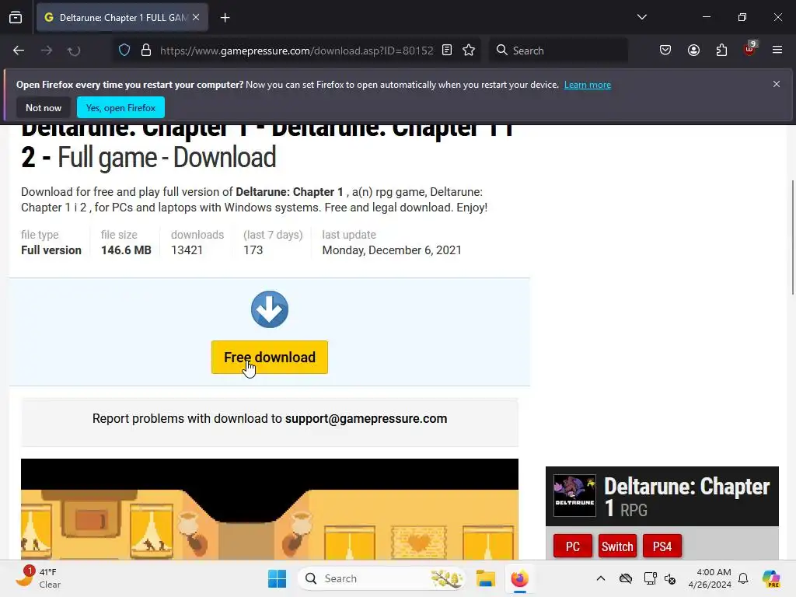Open weather widget showing 41°F Clear
Image resolution: width=796 pixels, height=597 pixels.
point(38,578)
